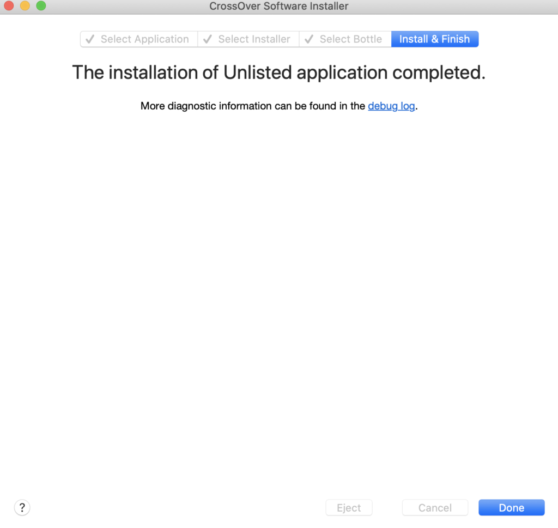Image resolution: width=558 pixels, height=528 pixels.
Task: Select the Install & Finish tab
Action: [x=434, y=39]
